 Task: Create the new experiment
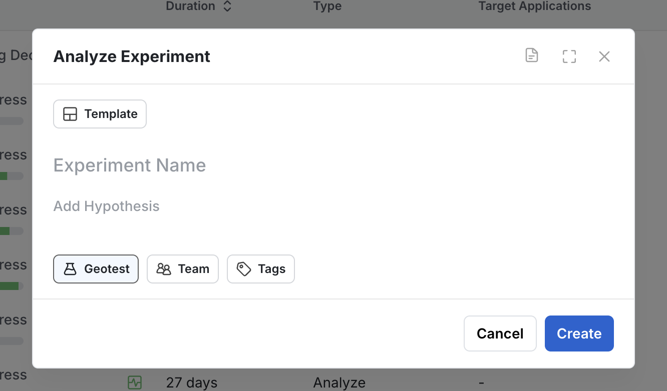[x=579, y=333]
